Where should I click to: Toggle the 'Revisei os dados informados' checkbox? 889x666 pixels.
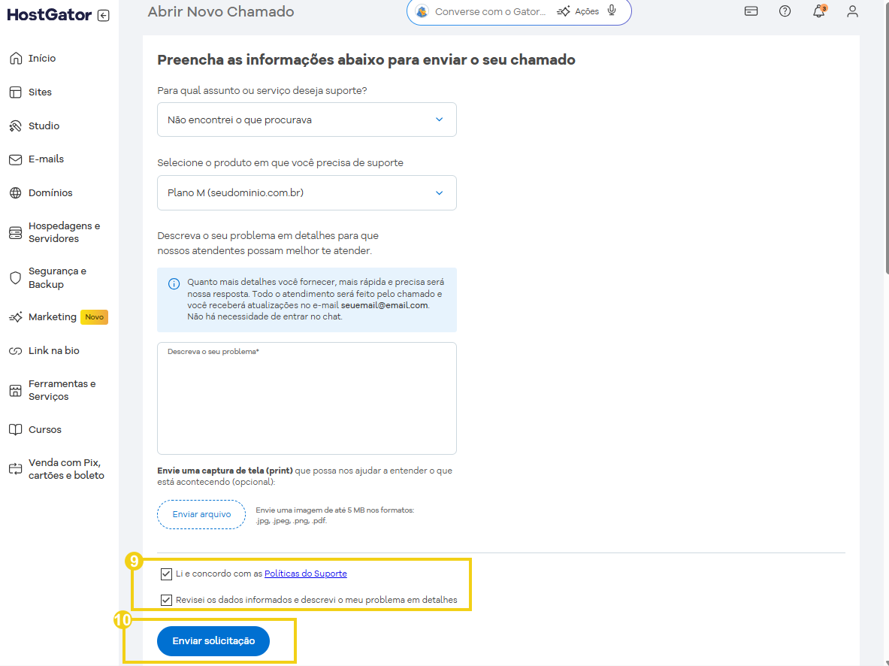tap(166, 600)
